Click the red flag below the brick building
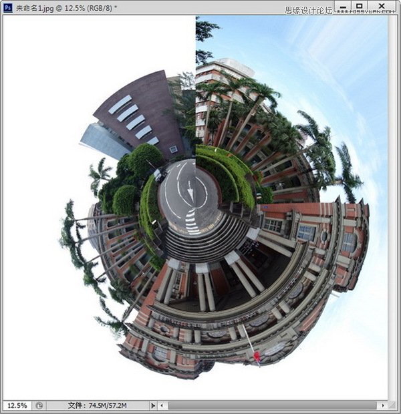This screenshot has width=401, height=414. (257, 357)
